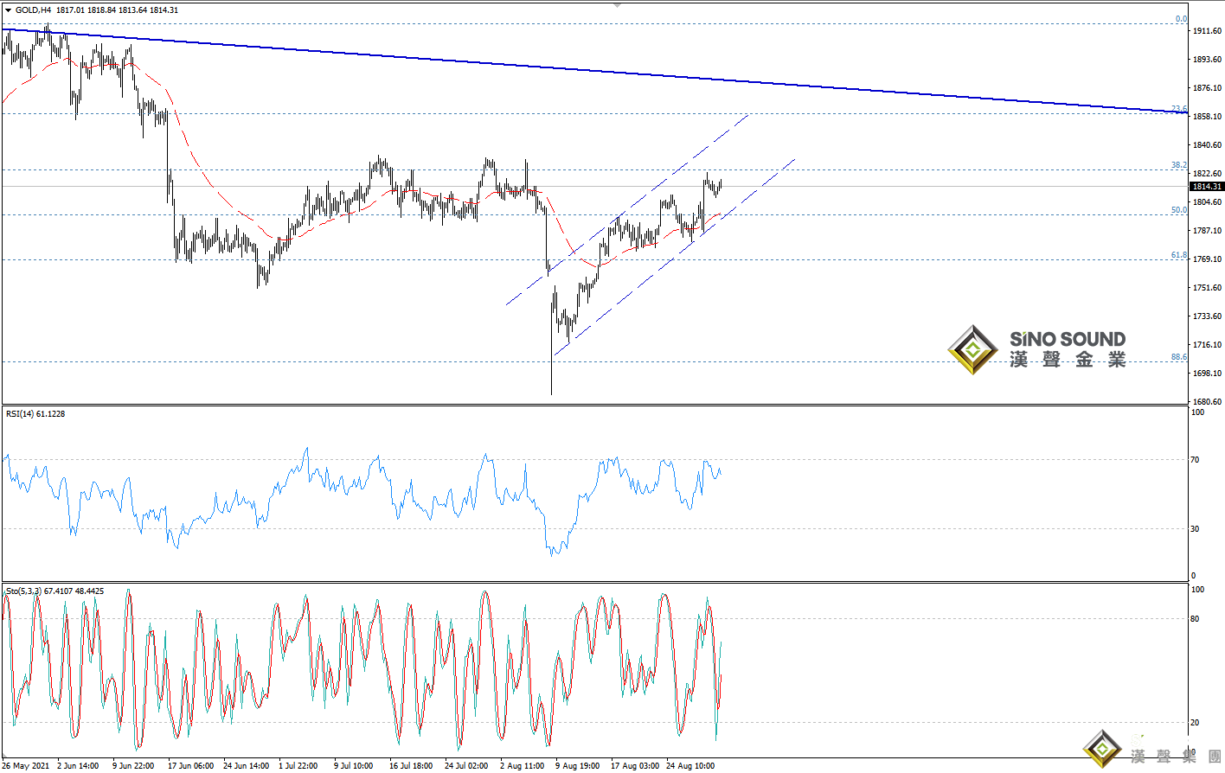1225x773 pixels.
Task: Click the 61.8 Fibonacci level label
Action: [1178, 255]
